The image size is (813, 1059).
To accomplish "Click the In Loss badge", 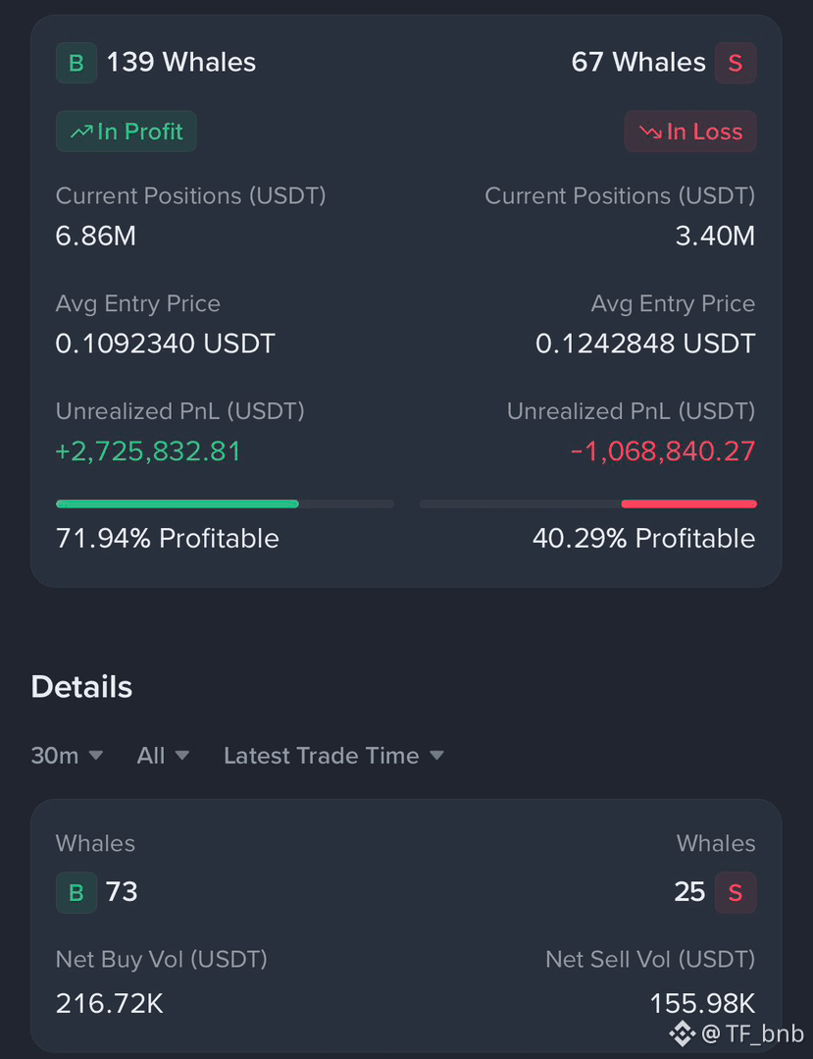I will (x=690, y=131).
